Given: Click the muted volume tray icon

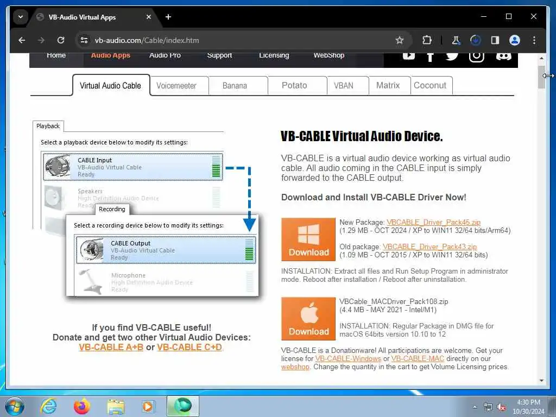Looking at the screenshot, I should click(x=501, y=407).
